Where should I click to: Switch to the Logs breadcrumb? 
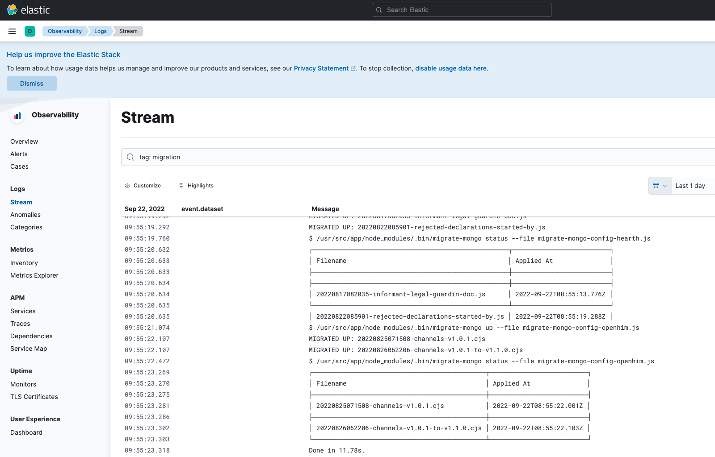tap(100, 31)
